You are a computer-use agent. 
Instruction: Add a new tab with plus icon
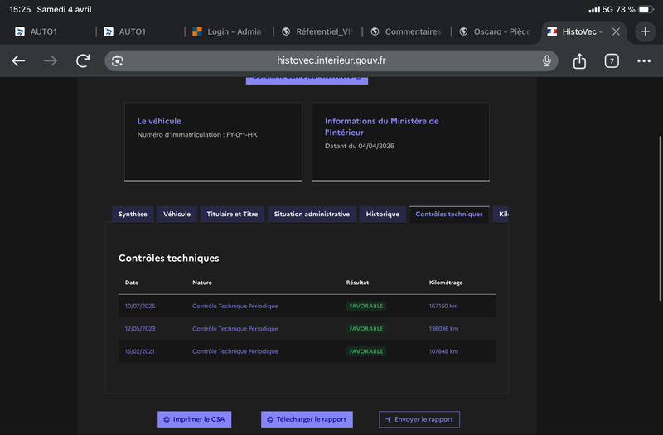[645, 31]
